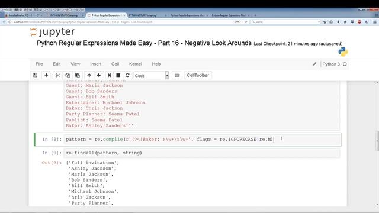
Task: Click the page vertical scrollbar thumb
Action: coord(377,141)
